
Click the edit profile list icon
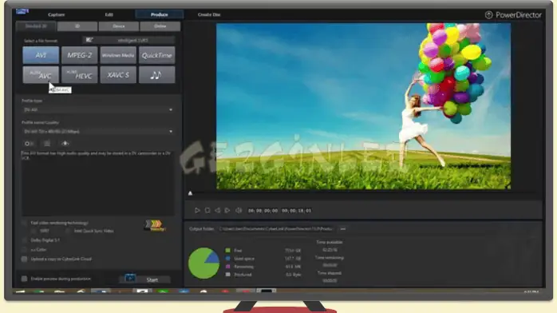point(47,144)
